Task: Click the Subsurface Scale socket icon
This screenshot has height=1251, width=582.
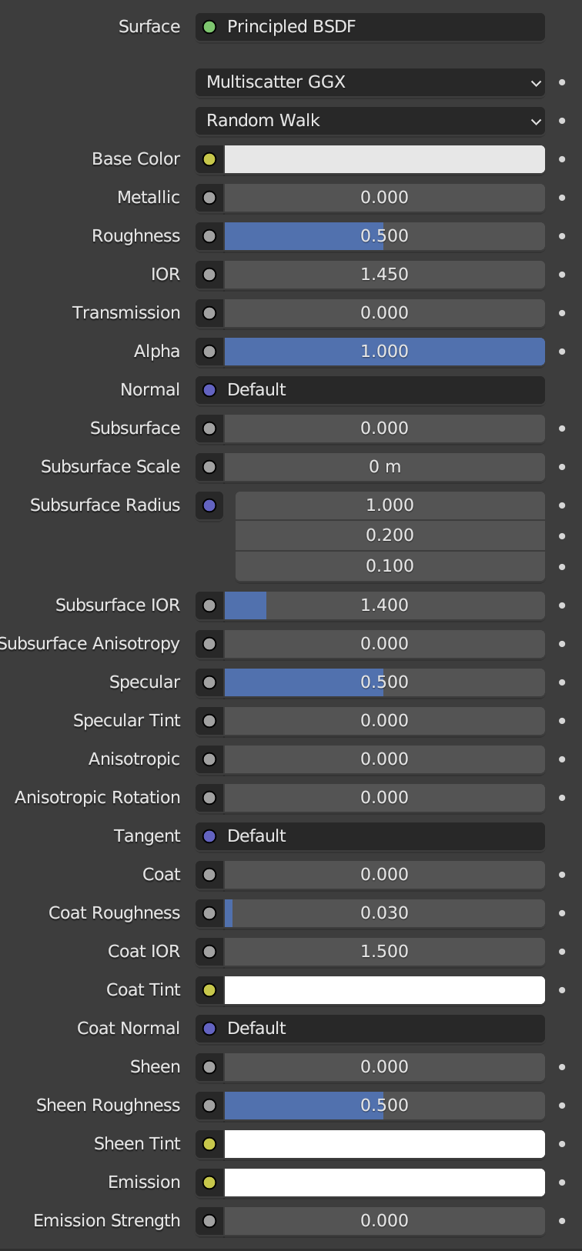Action: tap(209, 467)
